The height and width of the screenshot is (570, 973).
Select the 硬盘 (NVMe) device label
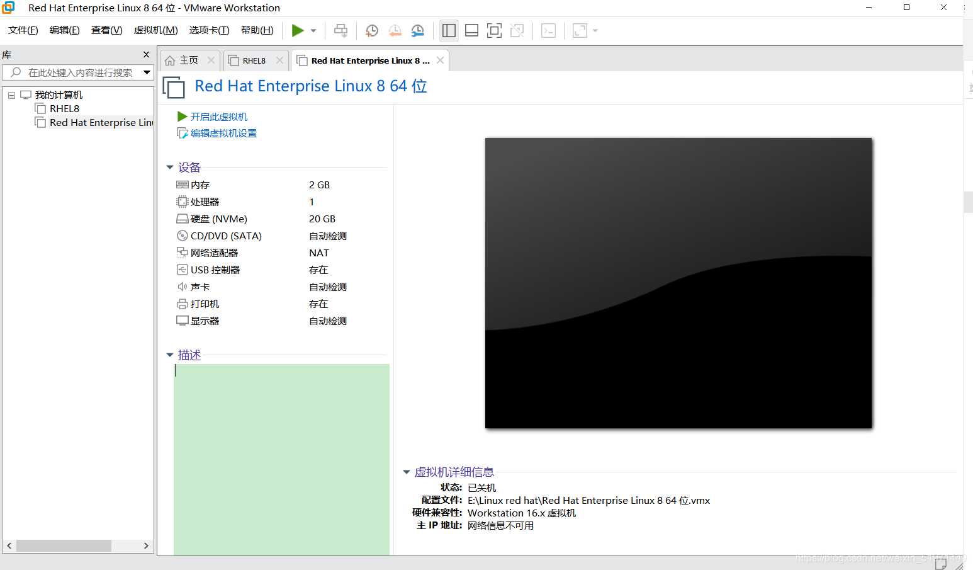click(x=219, y=219)
